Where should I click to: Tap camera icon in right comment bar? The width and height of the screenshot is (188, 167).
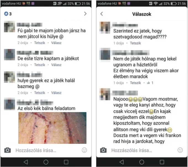(103, 150)
